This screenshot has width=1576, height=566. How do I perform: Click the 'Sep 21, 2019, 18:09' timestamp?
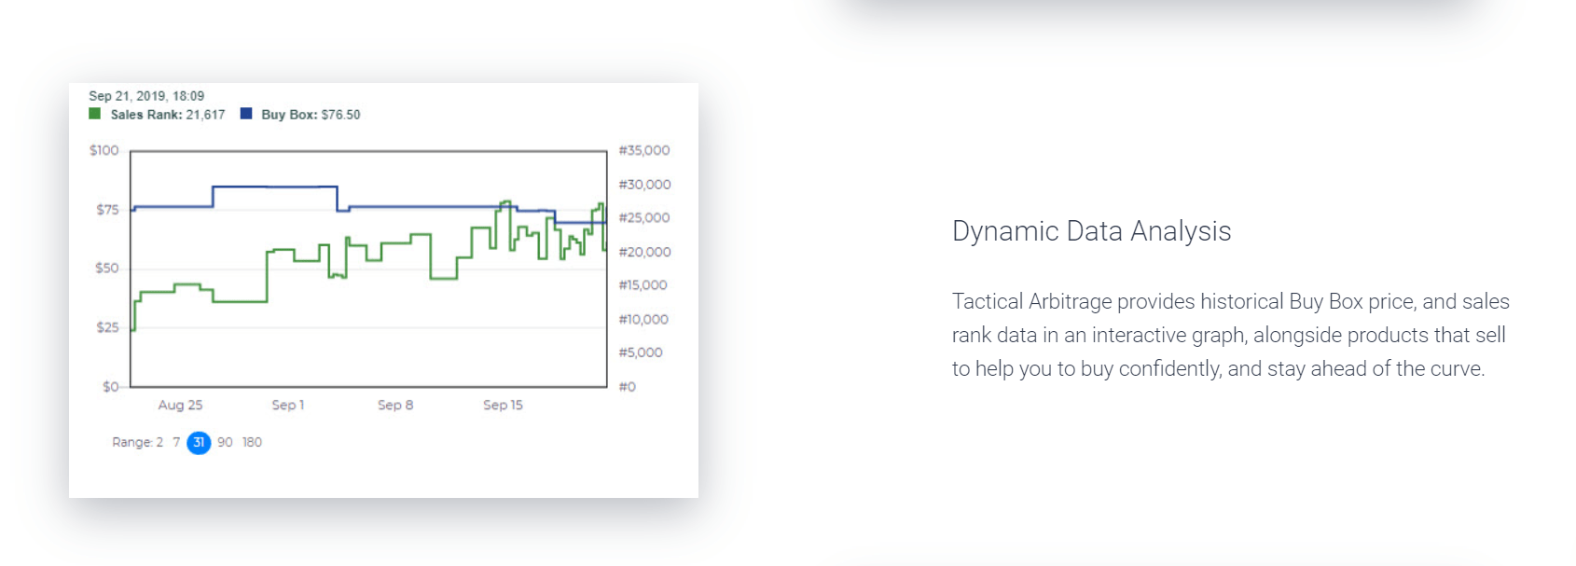point(146,96)
